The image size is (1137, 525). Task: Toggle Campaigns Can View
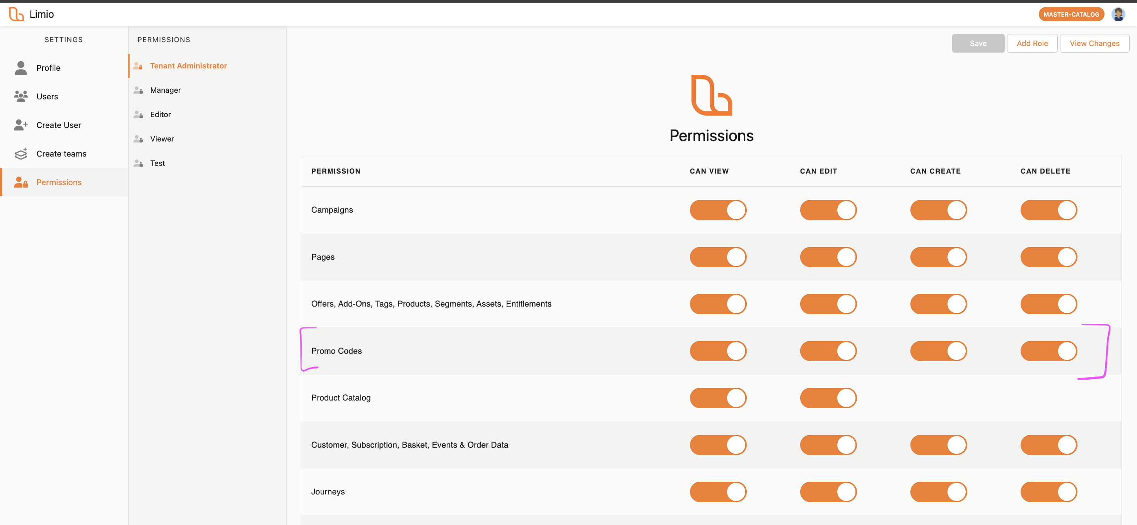(x=718, y=210)
